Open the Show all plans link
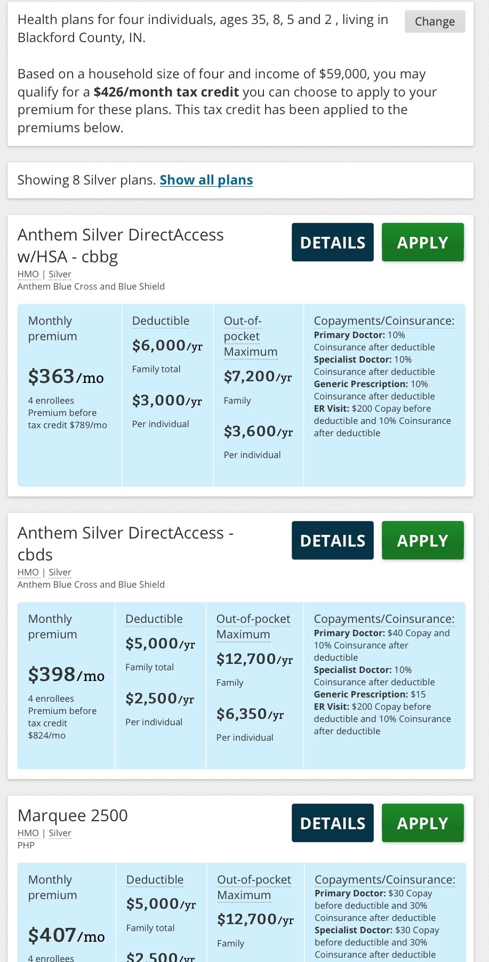489x962 pixels. pos(206,180)
